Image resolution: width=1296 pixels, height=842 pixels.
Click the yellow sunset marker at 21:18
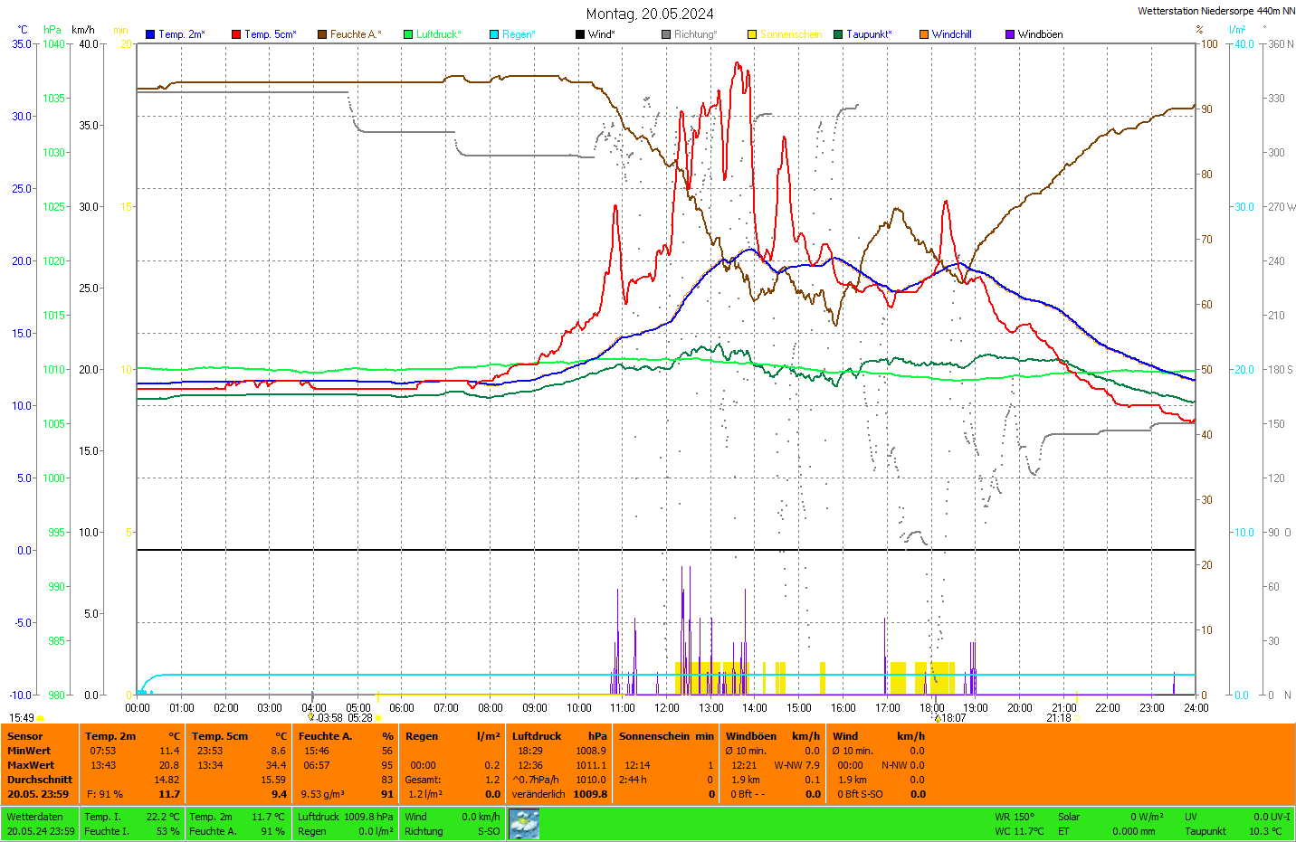click(1077, 718)
